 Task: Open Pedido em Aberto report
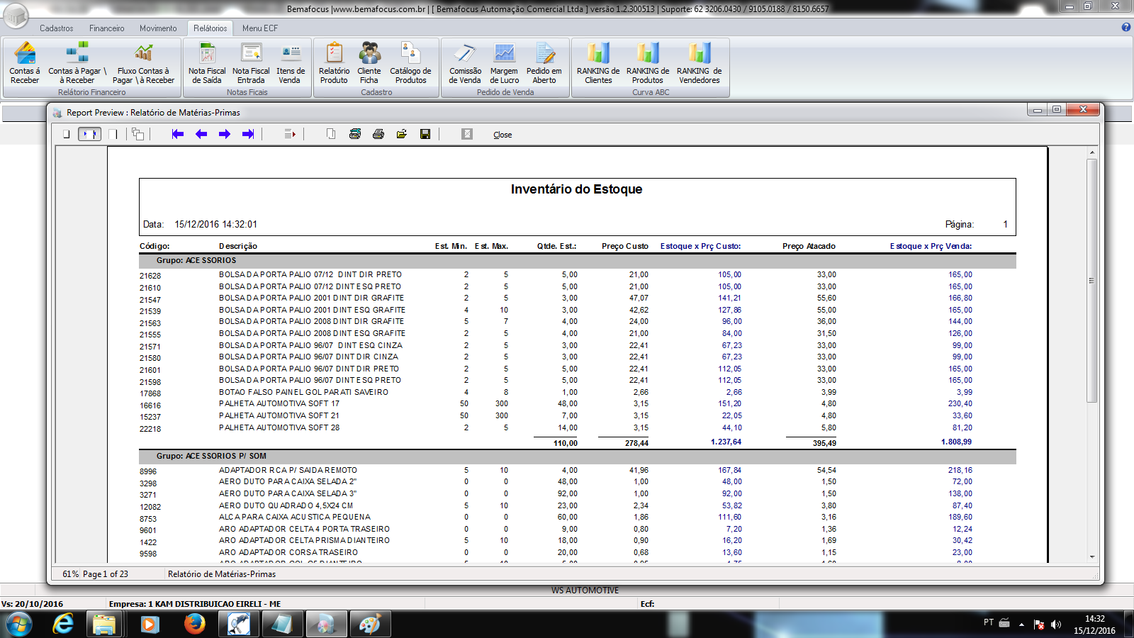coord(544,63)
